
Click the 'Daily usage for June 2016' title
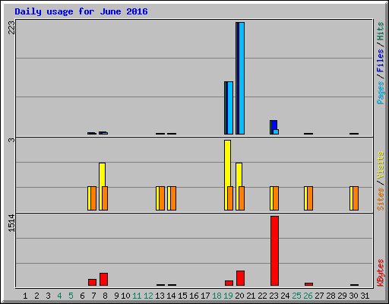pos(81,11)
